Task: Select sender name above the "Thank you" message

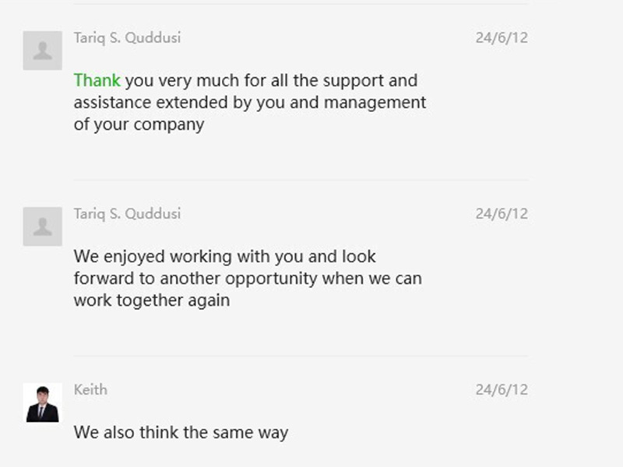Action: [x=128, y=37]
